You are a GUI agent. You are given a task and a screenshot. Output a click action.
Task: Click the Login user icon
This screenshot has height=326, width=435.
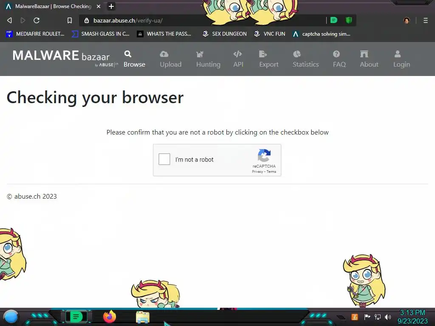coord(398,54)
